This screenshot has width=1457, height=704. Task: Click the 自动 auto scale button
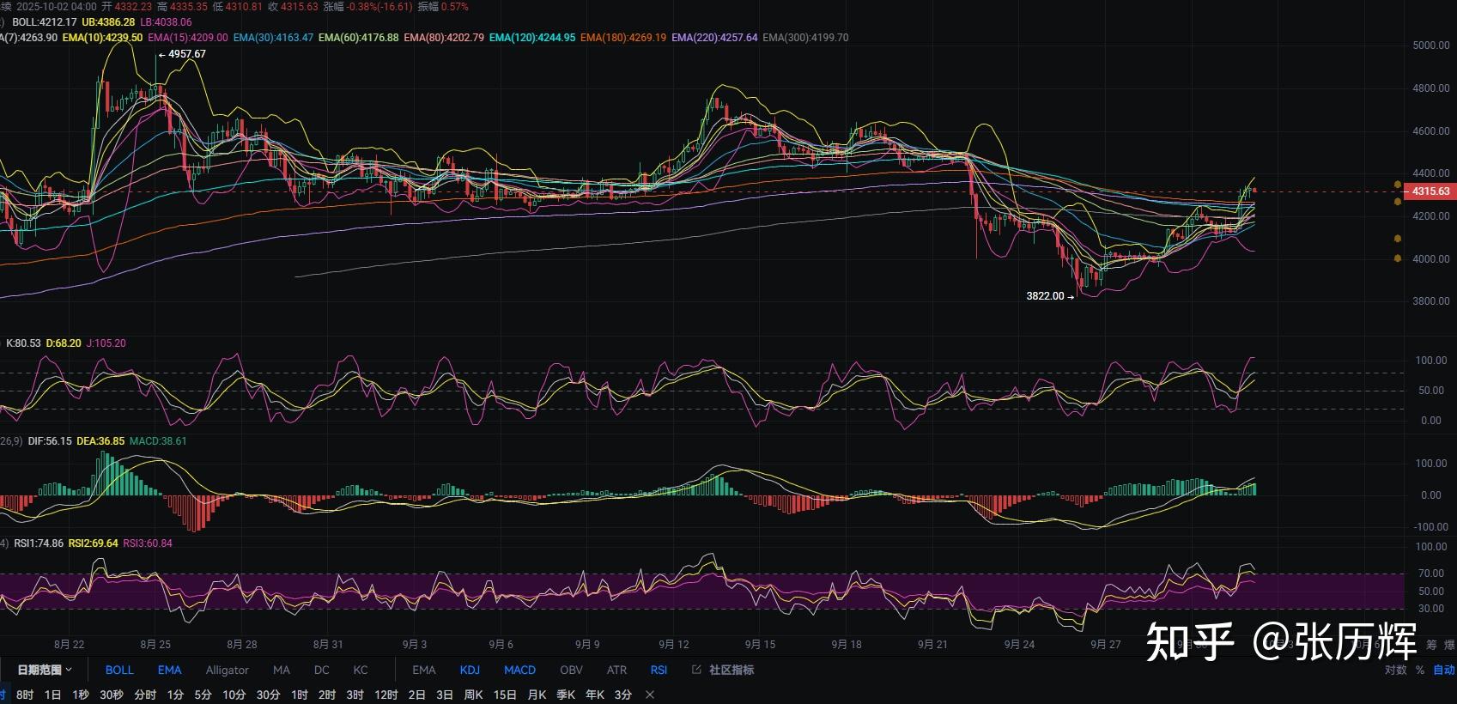(x=1444, y=670)
